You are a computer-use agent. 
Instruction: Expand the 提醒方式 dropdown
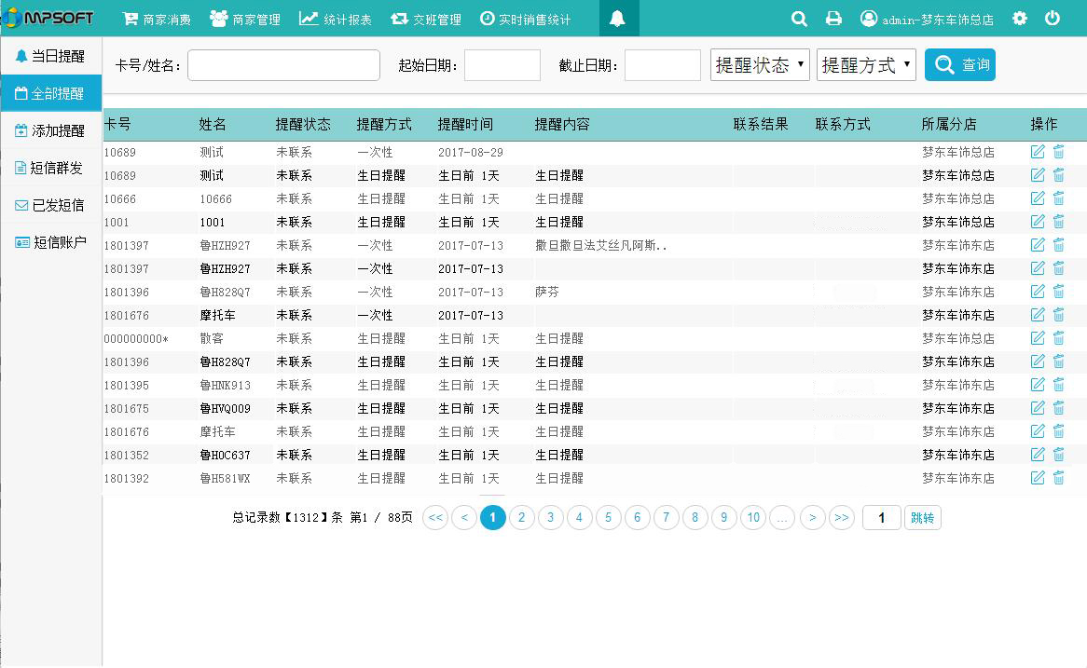[866, 65]
